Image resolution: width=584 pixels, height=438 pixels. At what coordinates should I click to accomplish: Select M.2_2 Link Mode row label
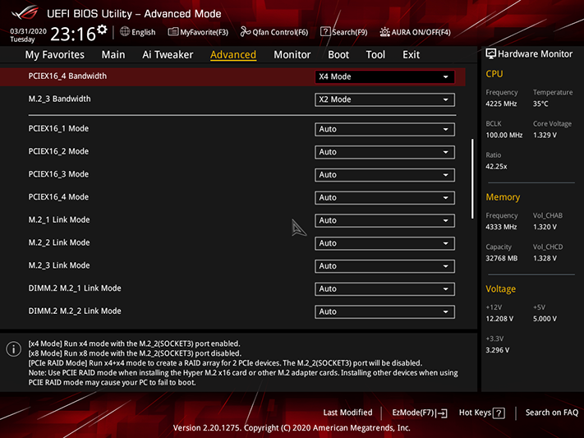coord(59,242)
